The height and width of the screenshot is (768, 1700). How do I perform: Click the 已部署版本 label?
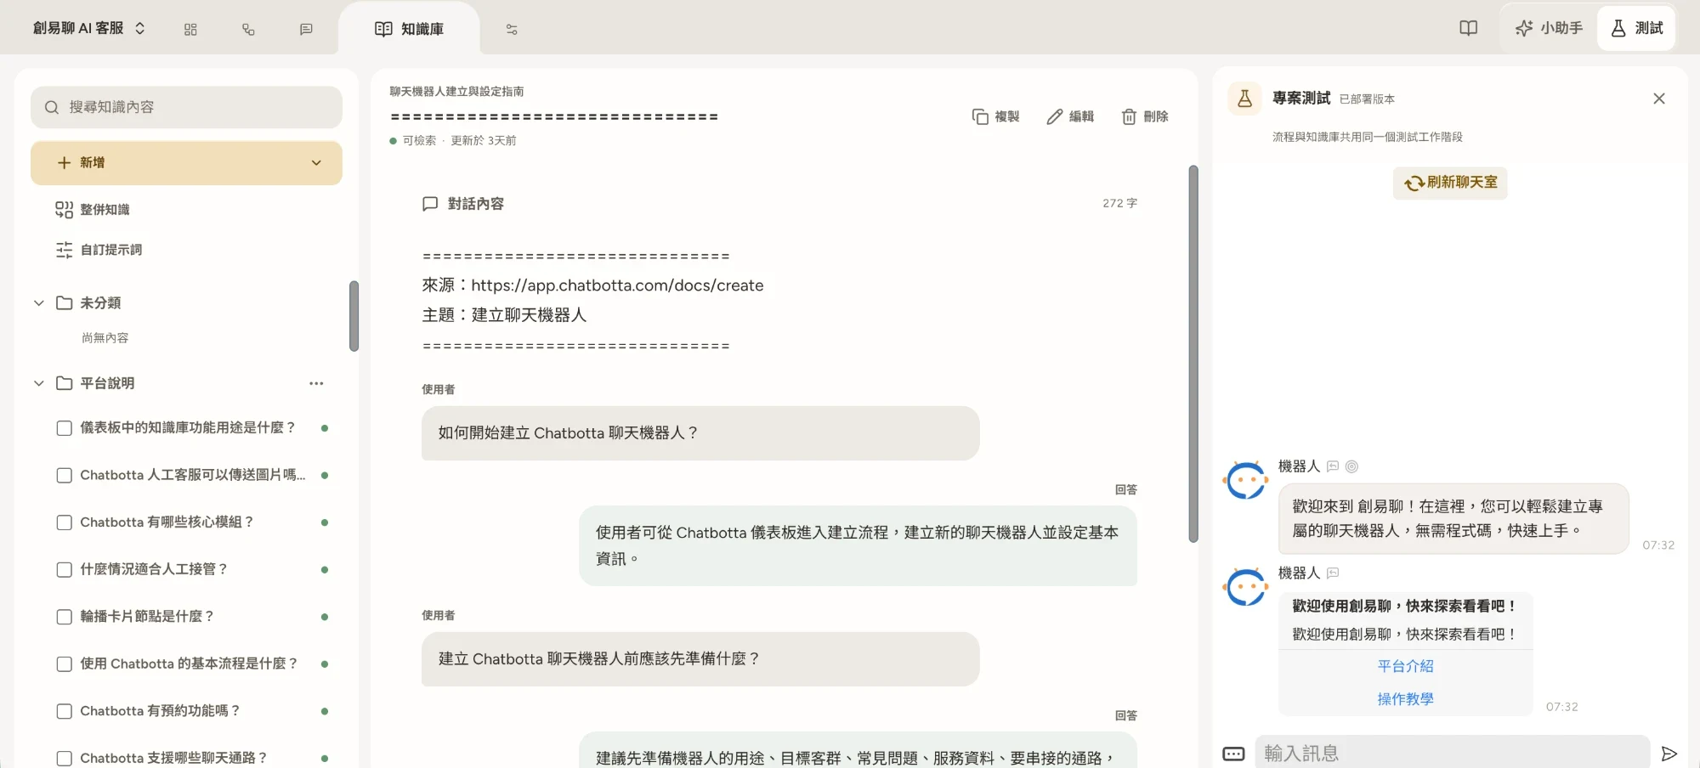click(1367, 99)
